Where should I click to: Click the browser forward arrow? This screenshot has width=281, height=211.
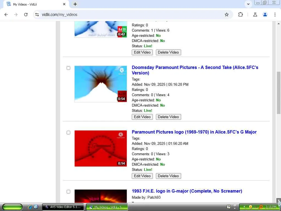coord(16,15)
